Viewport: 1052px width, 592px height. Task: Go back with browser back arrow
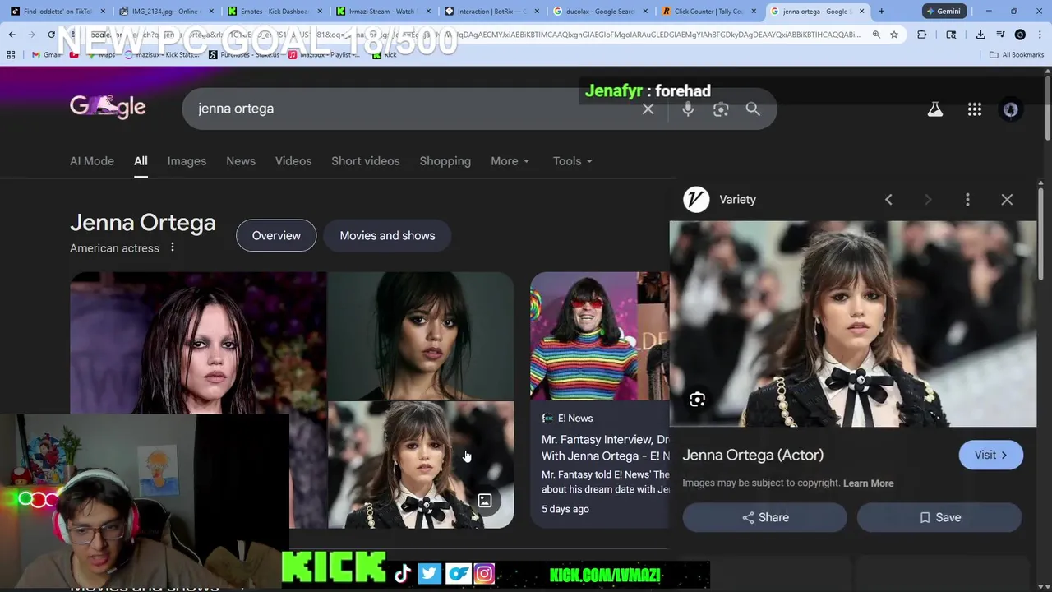coord(12,35)
